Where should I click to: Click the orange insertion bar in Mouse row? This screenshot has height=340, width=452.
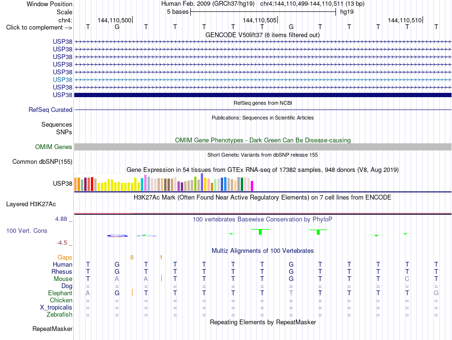coord(161,278)
